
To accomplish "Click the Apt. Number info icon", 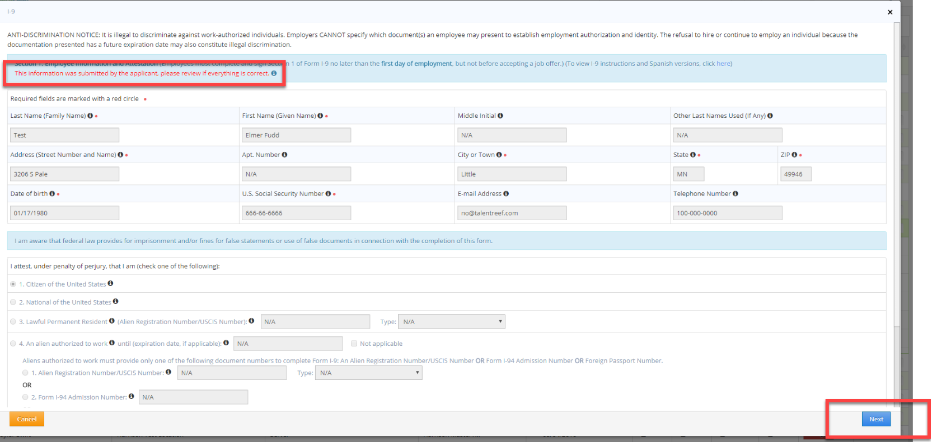I will click(x=284, y=155).
